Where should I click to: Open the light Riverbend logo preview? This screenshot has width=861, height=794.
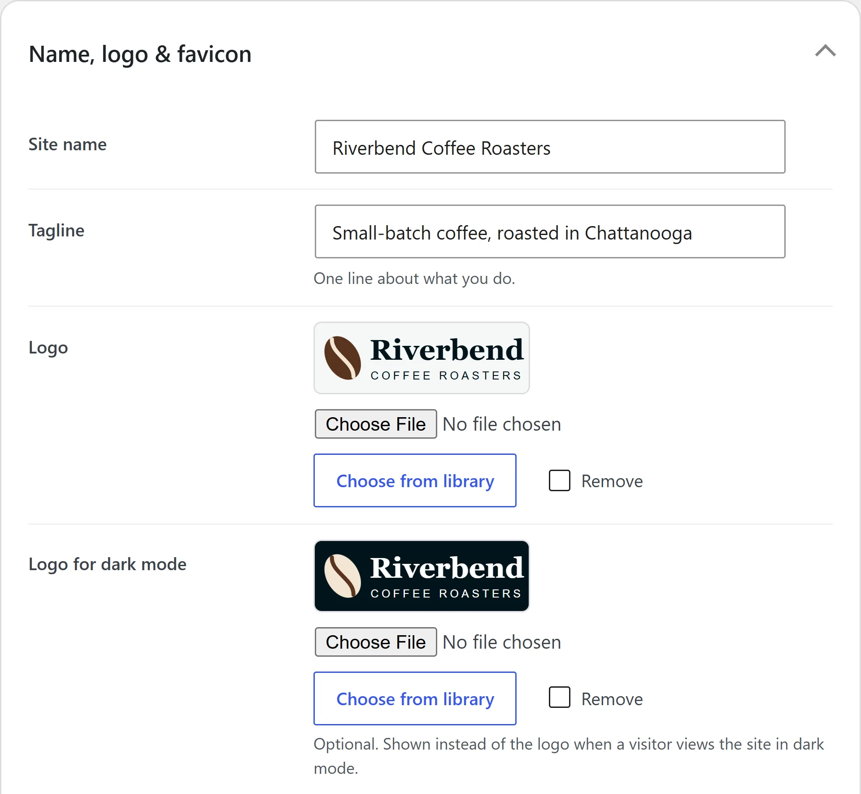pyautogui.click(x=422, y=358)
